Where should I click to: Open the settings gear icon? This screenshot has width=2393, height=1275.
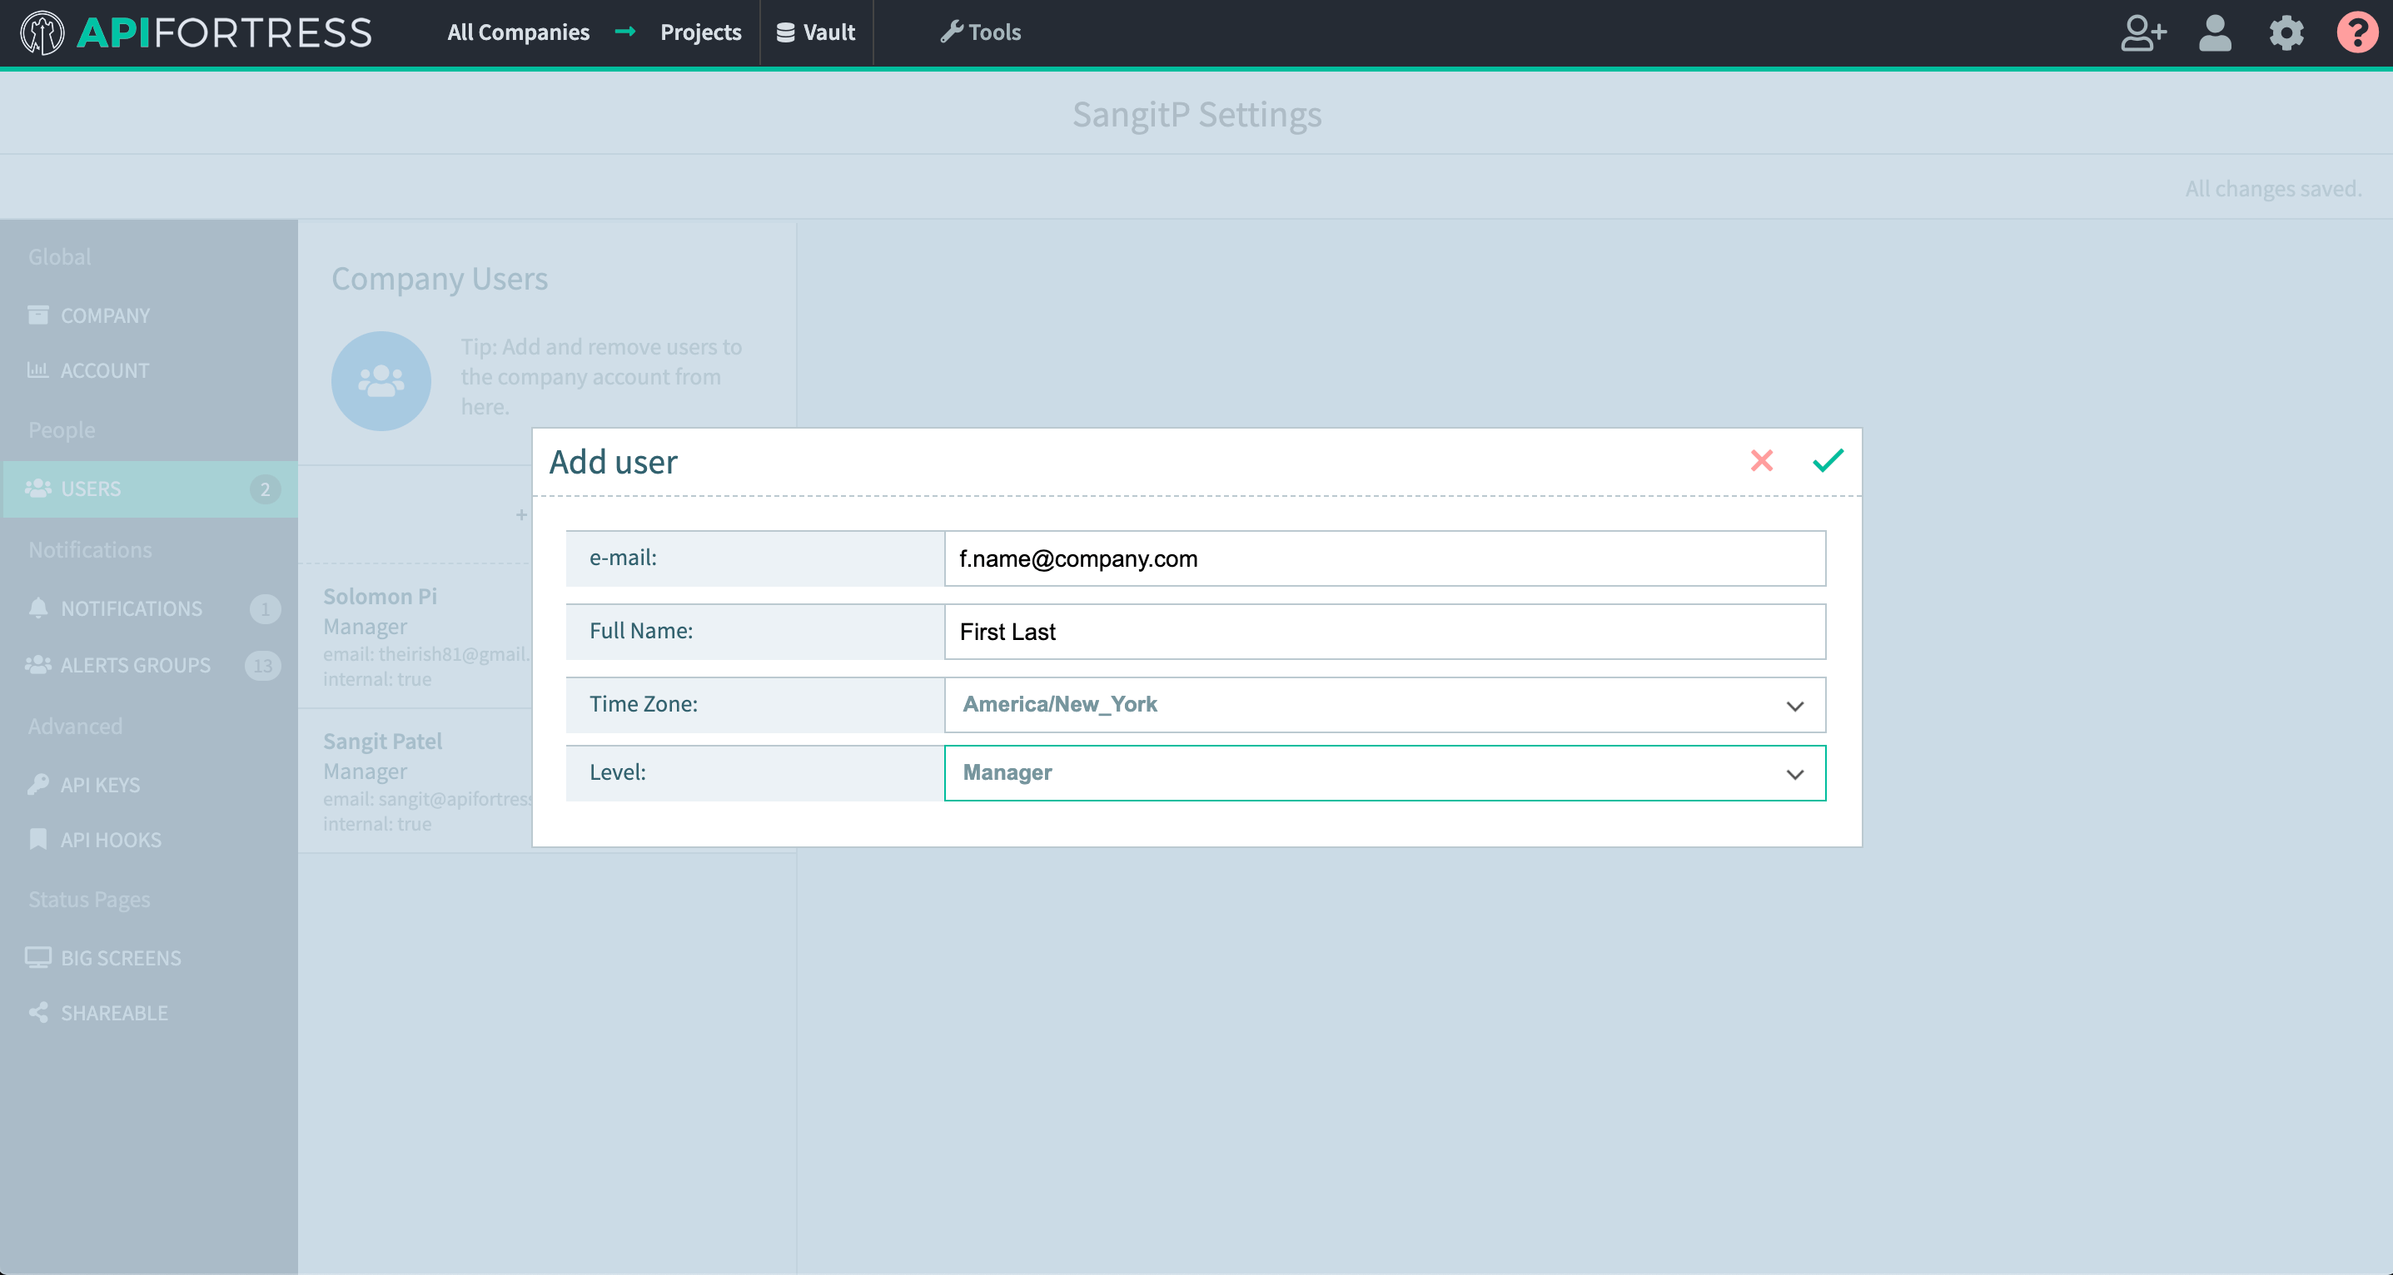pos(2286,34)
